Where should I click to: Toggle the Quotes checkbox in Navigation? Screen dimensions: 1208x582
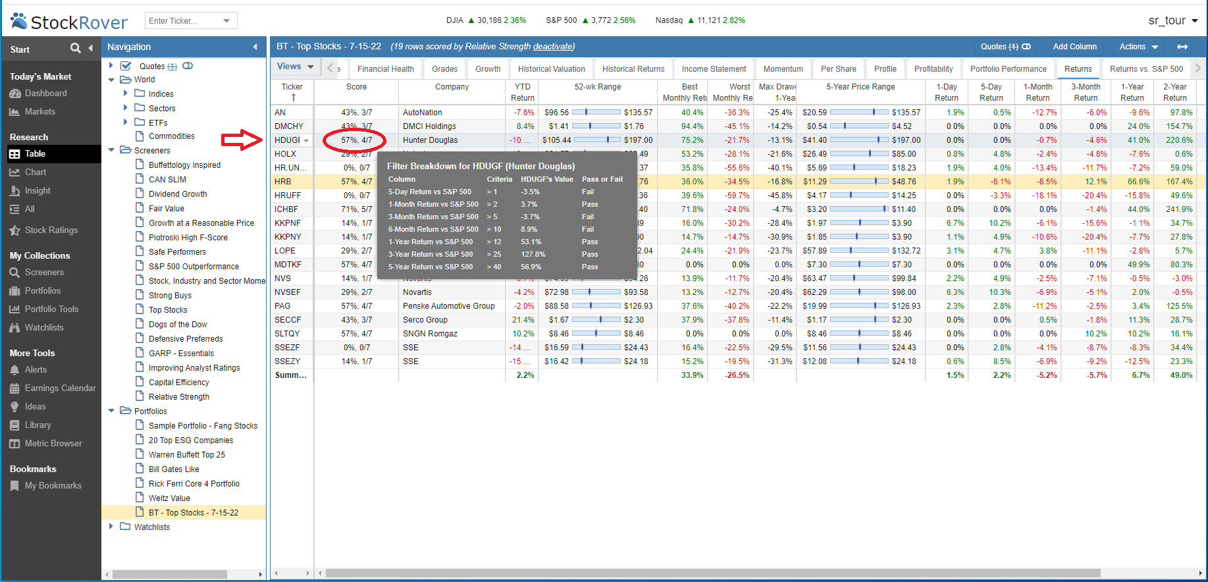click(126, 66)
